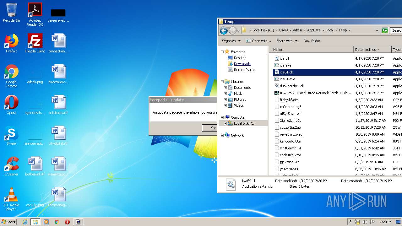
Task: Click Users in the address breadcrumb
Action: click(283, 30)
